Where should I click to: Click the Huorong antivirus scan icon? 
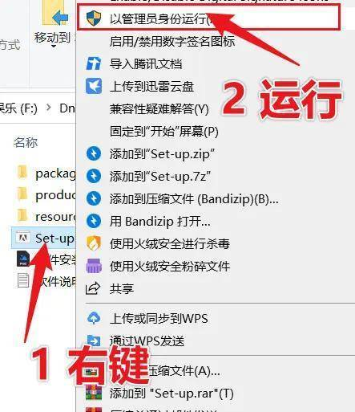tap(94, 243)
